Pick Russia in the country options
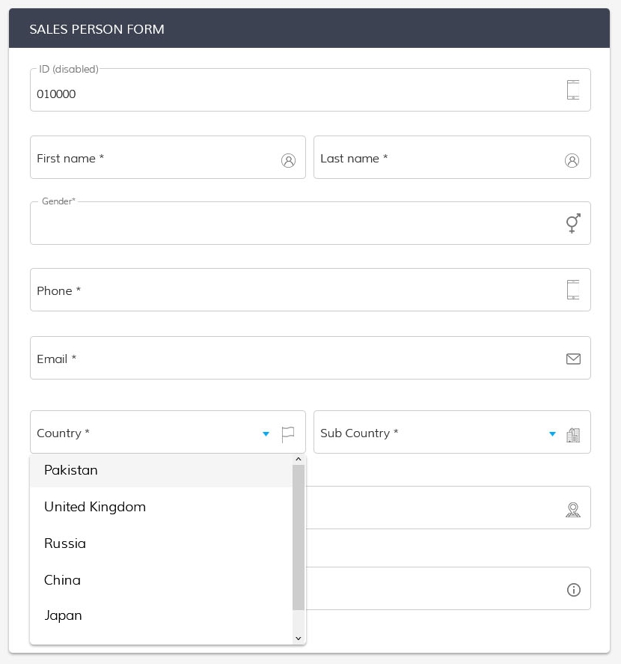The image size is (621, 664). (x=65, y=543)
